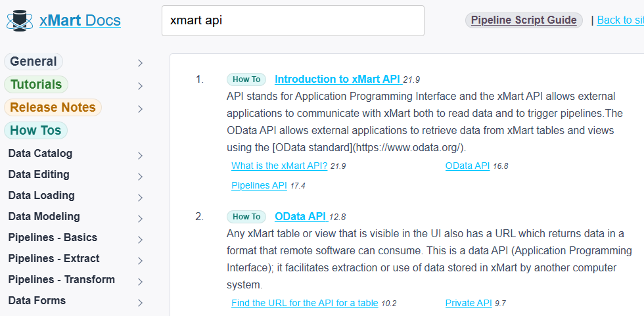
Task: Open Pipelines - Transform in the sidebar
Action: (62, 279)
